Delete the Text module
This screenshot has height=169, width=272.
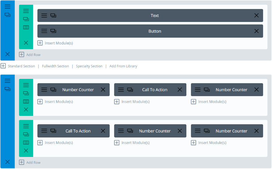256,15
